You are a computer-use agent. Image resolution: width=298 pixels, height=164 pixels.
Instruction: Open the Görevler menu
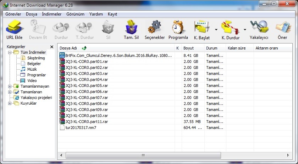13,14
